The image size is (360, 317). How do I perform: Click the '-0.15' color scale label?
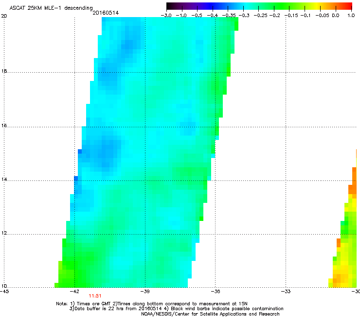pyautogui.click(x=291, y=16)
